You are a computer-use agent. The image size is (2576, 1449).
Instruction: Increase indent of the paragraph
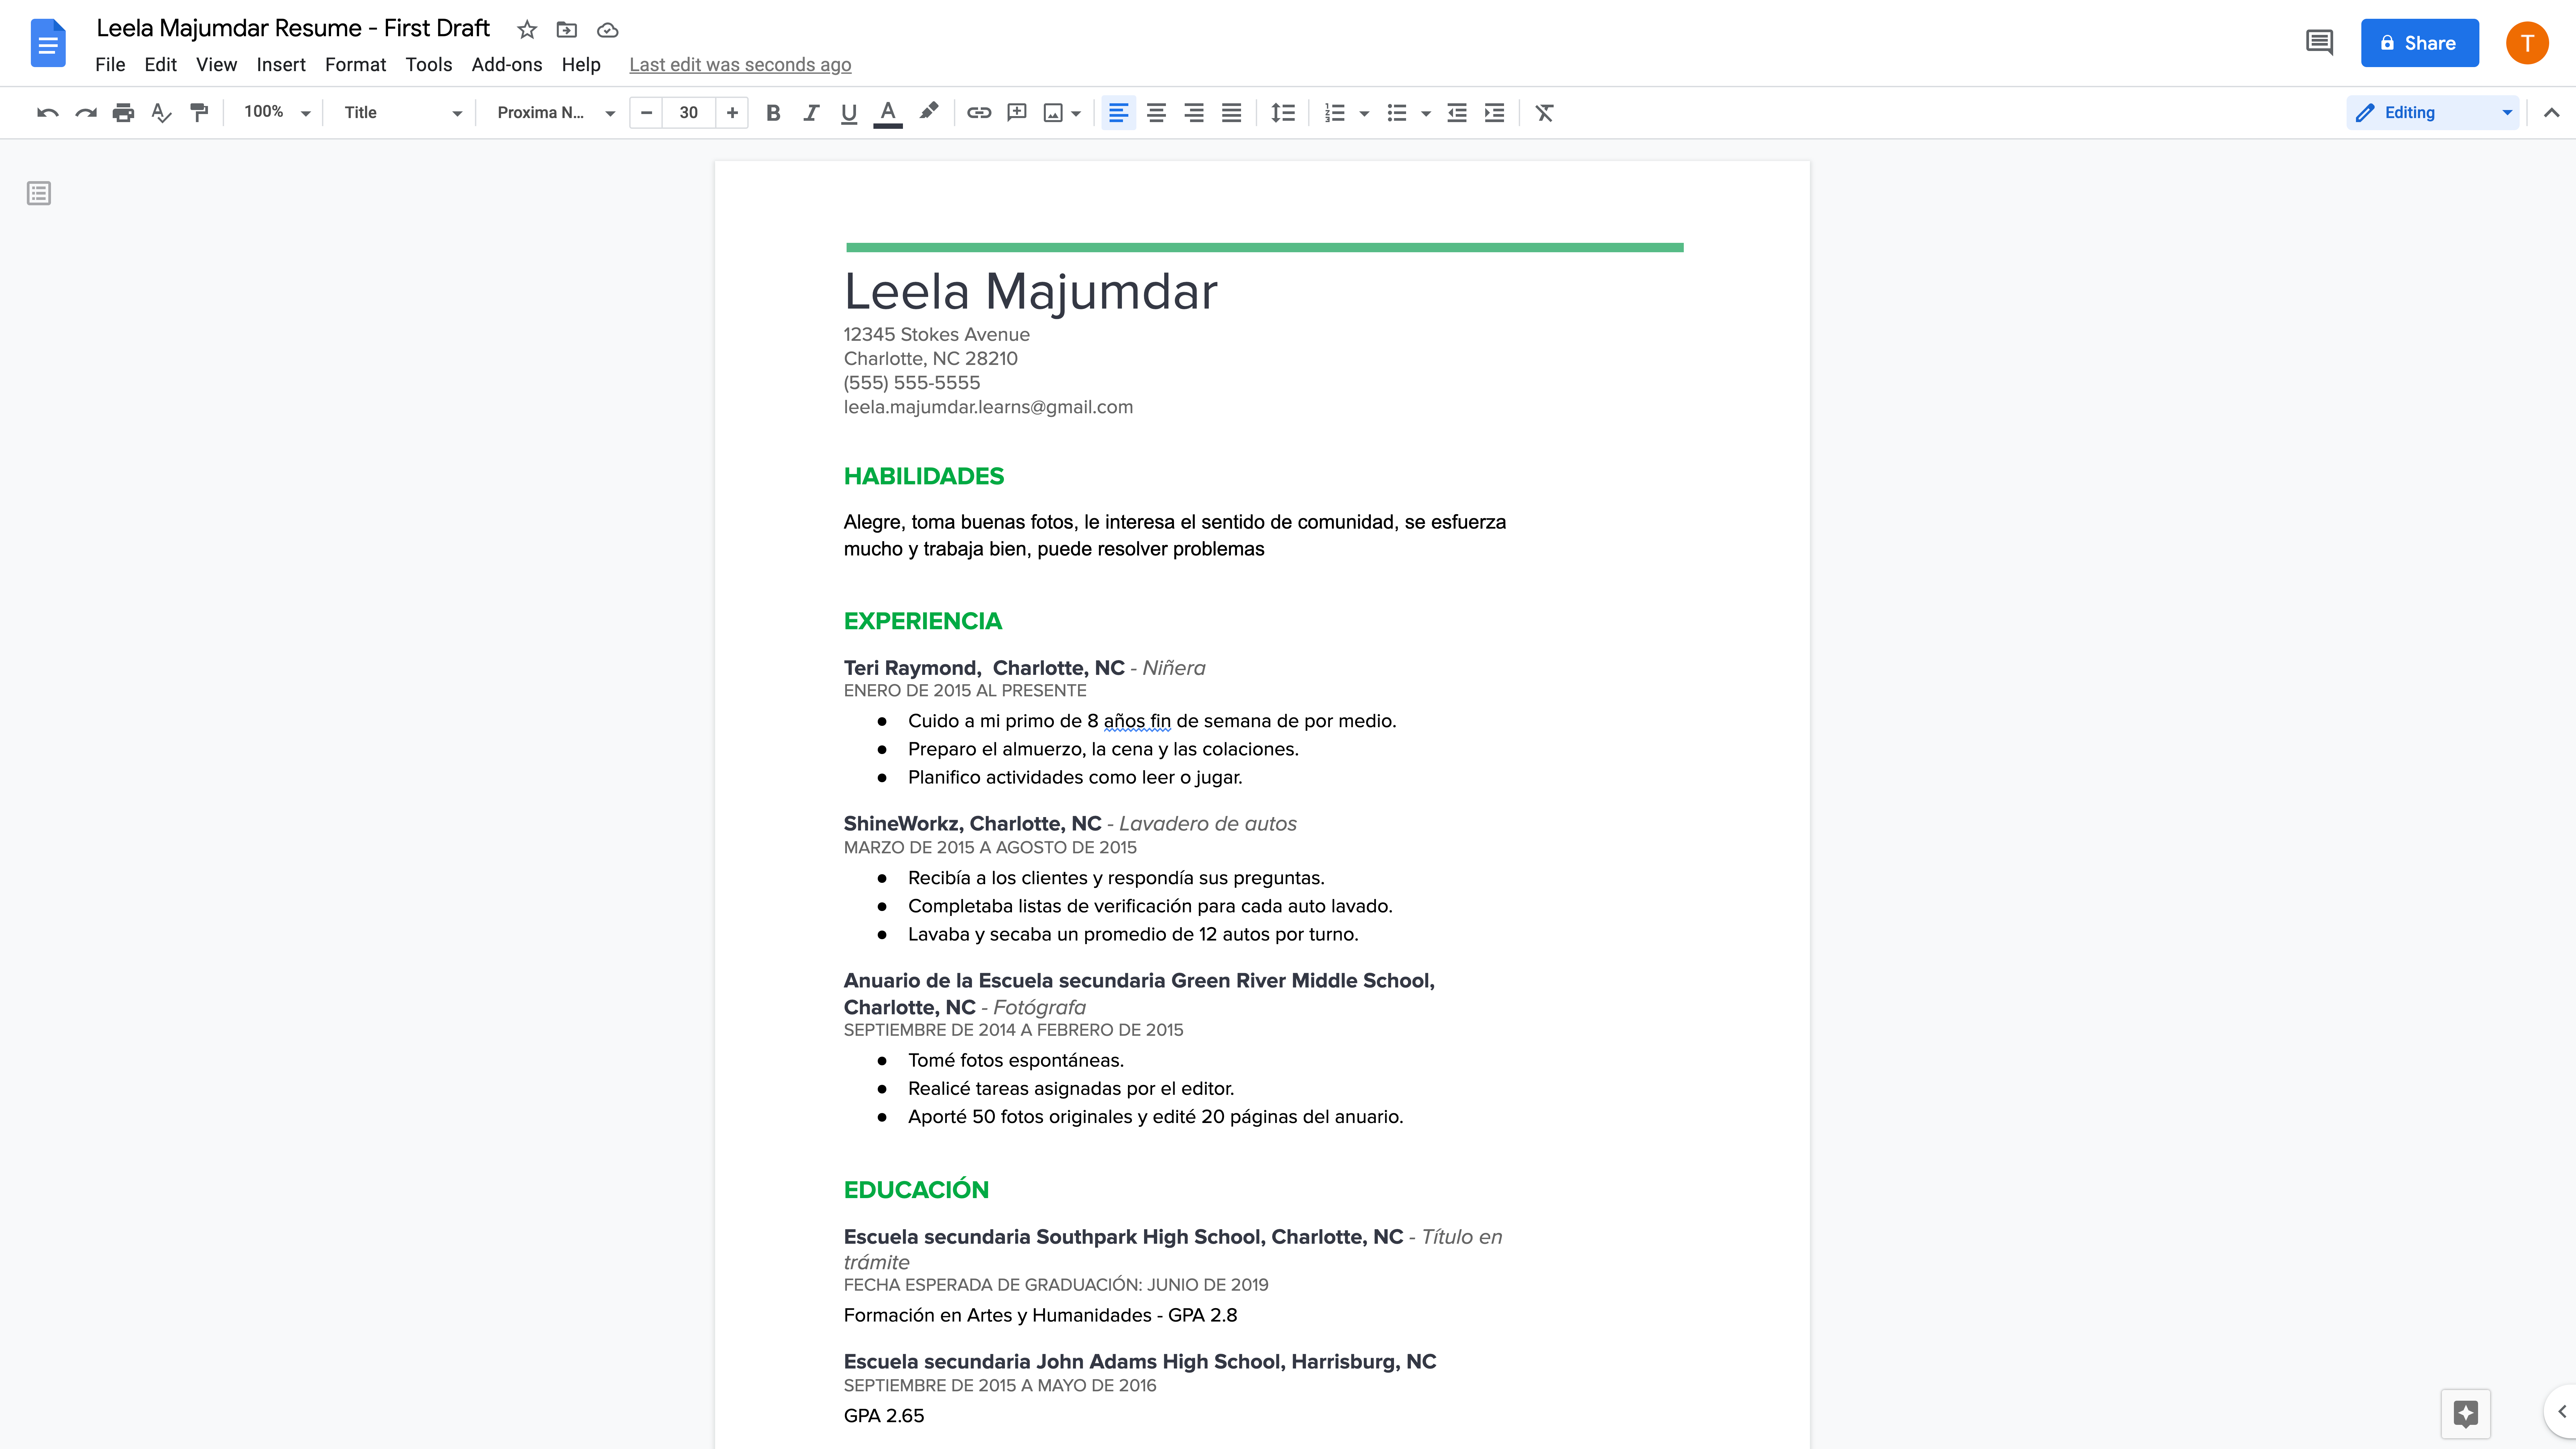tap(1495, 113)
